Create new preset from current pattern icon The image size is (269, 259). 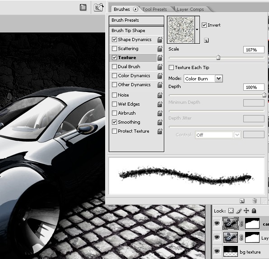tap(206, 40)
